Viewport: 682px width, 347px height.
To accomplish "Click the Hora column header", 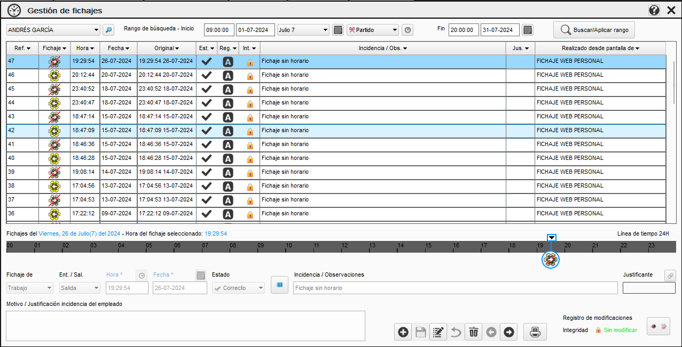I will pyautogui.click(x=85, y=49).
